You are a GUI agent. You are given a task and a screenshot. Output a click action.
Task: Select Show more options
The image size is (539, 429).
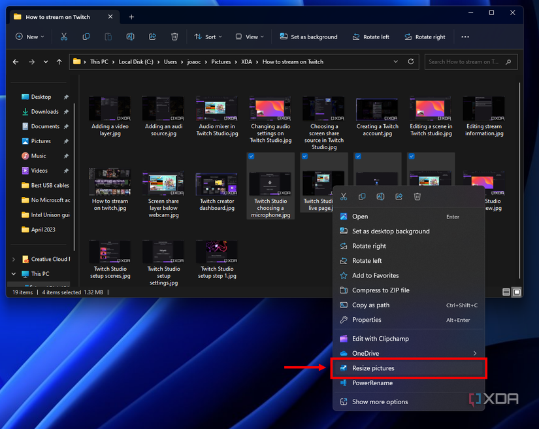coord(409,402)
